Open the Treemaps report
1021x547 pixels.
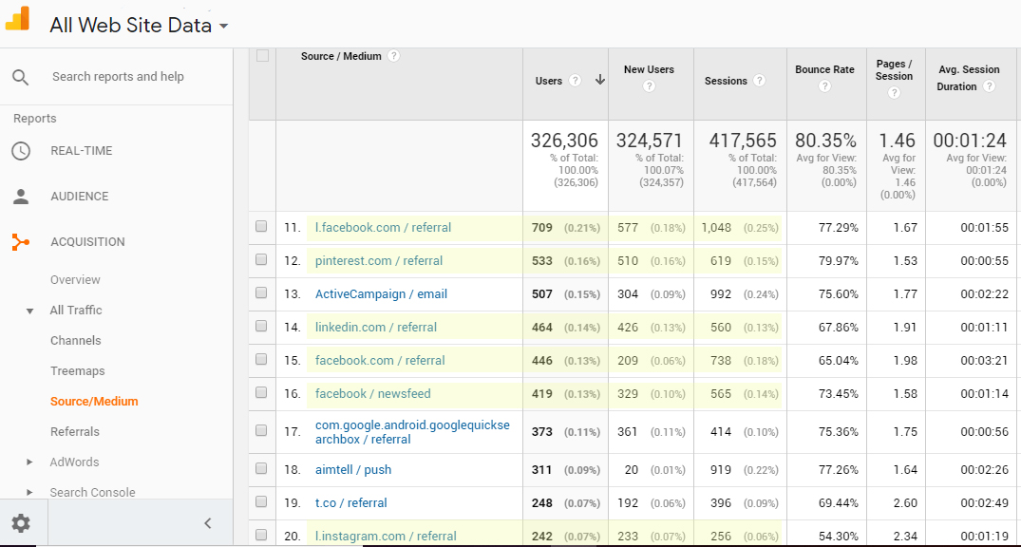pos(78,371)
